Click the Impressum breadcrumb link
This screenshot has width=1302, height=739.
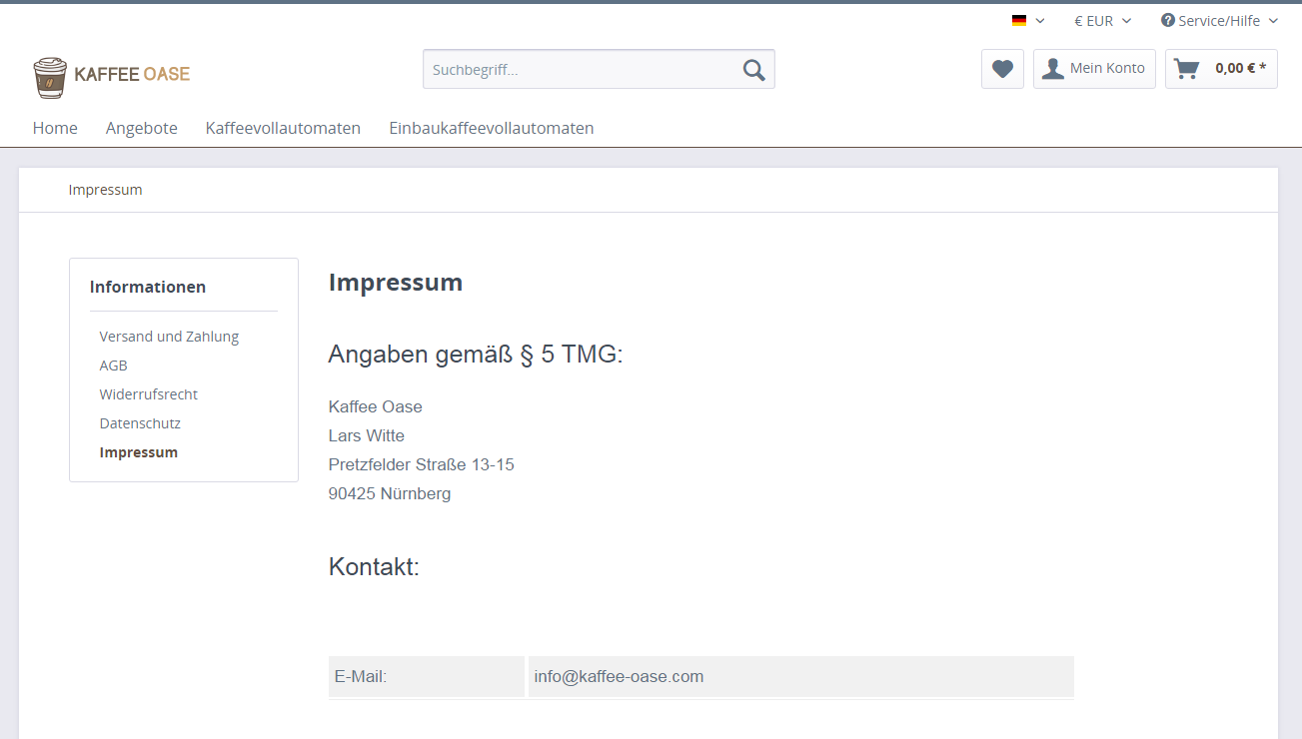pos(105,190)
